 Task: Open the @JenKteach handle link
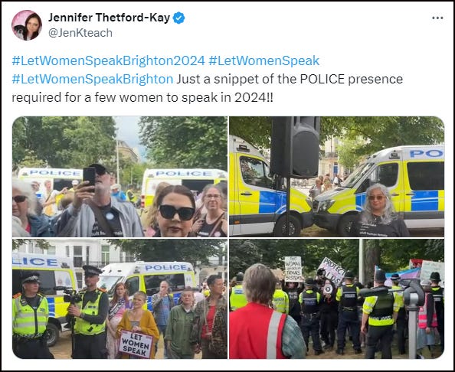[80, 33]
